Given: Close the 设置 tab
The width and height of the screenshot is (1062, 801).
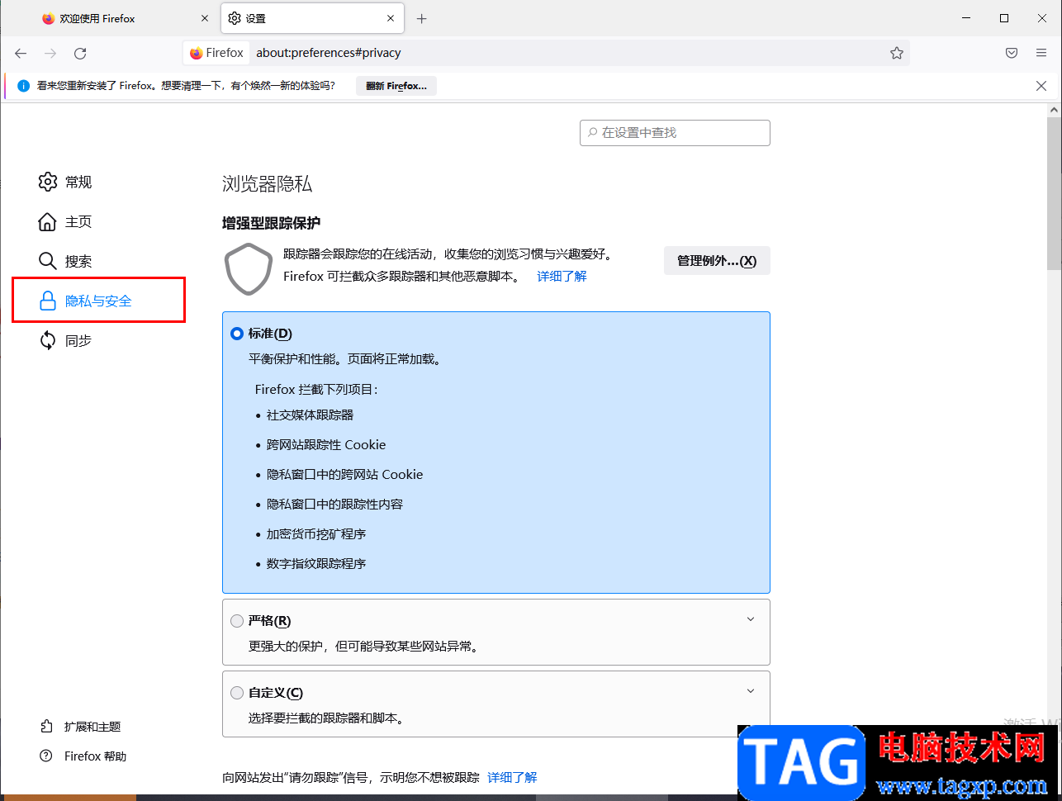Looking at the screenshot, I should point(391,18).
